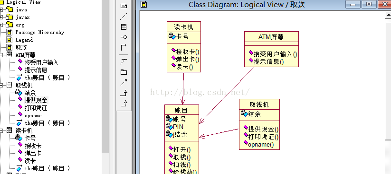Image resolution: width=391 pixels, height=174 pixels.
Task: Click the role icon of the账目 under 取钱机
Action: point(19,122)
